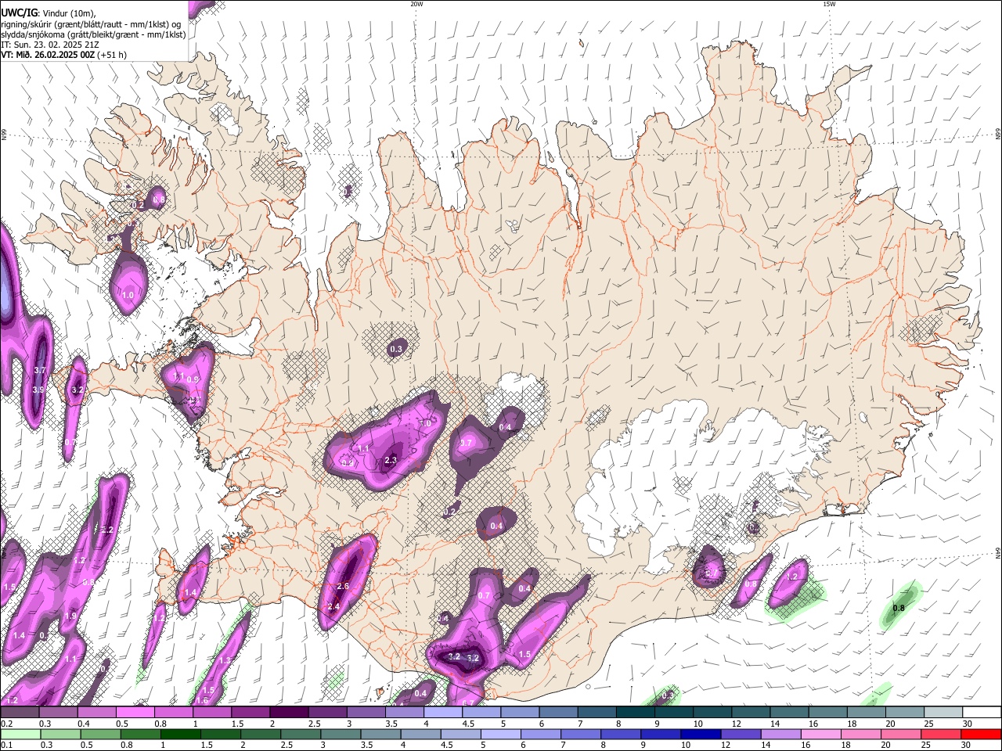
Task: Click the black 0.8 label on green rain patch
Action: 899,608
